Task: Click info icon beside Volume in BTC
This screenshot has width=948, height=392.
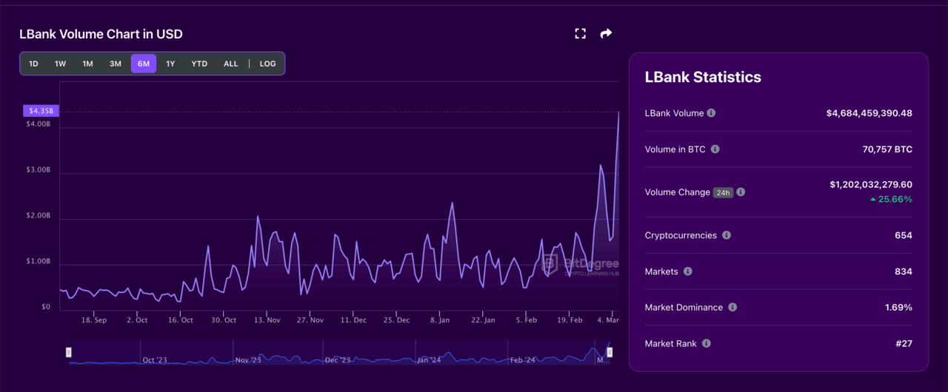Action: coord(715,149)
